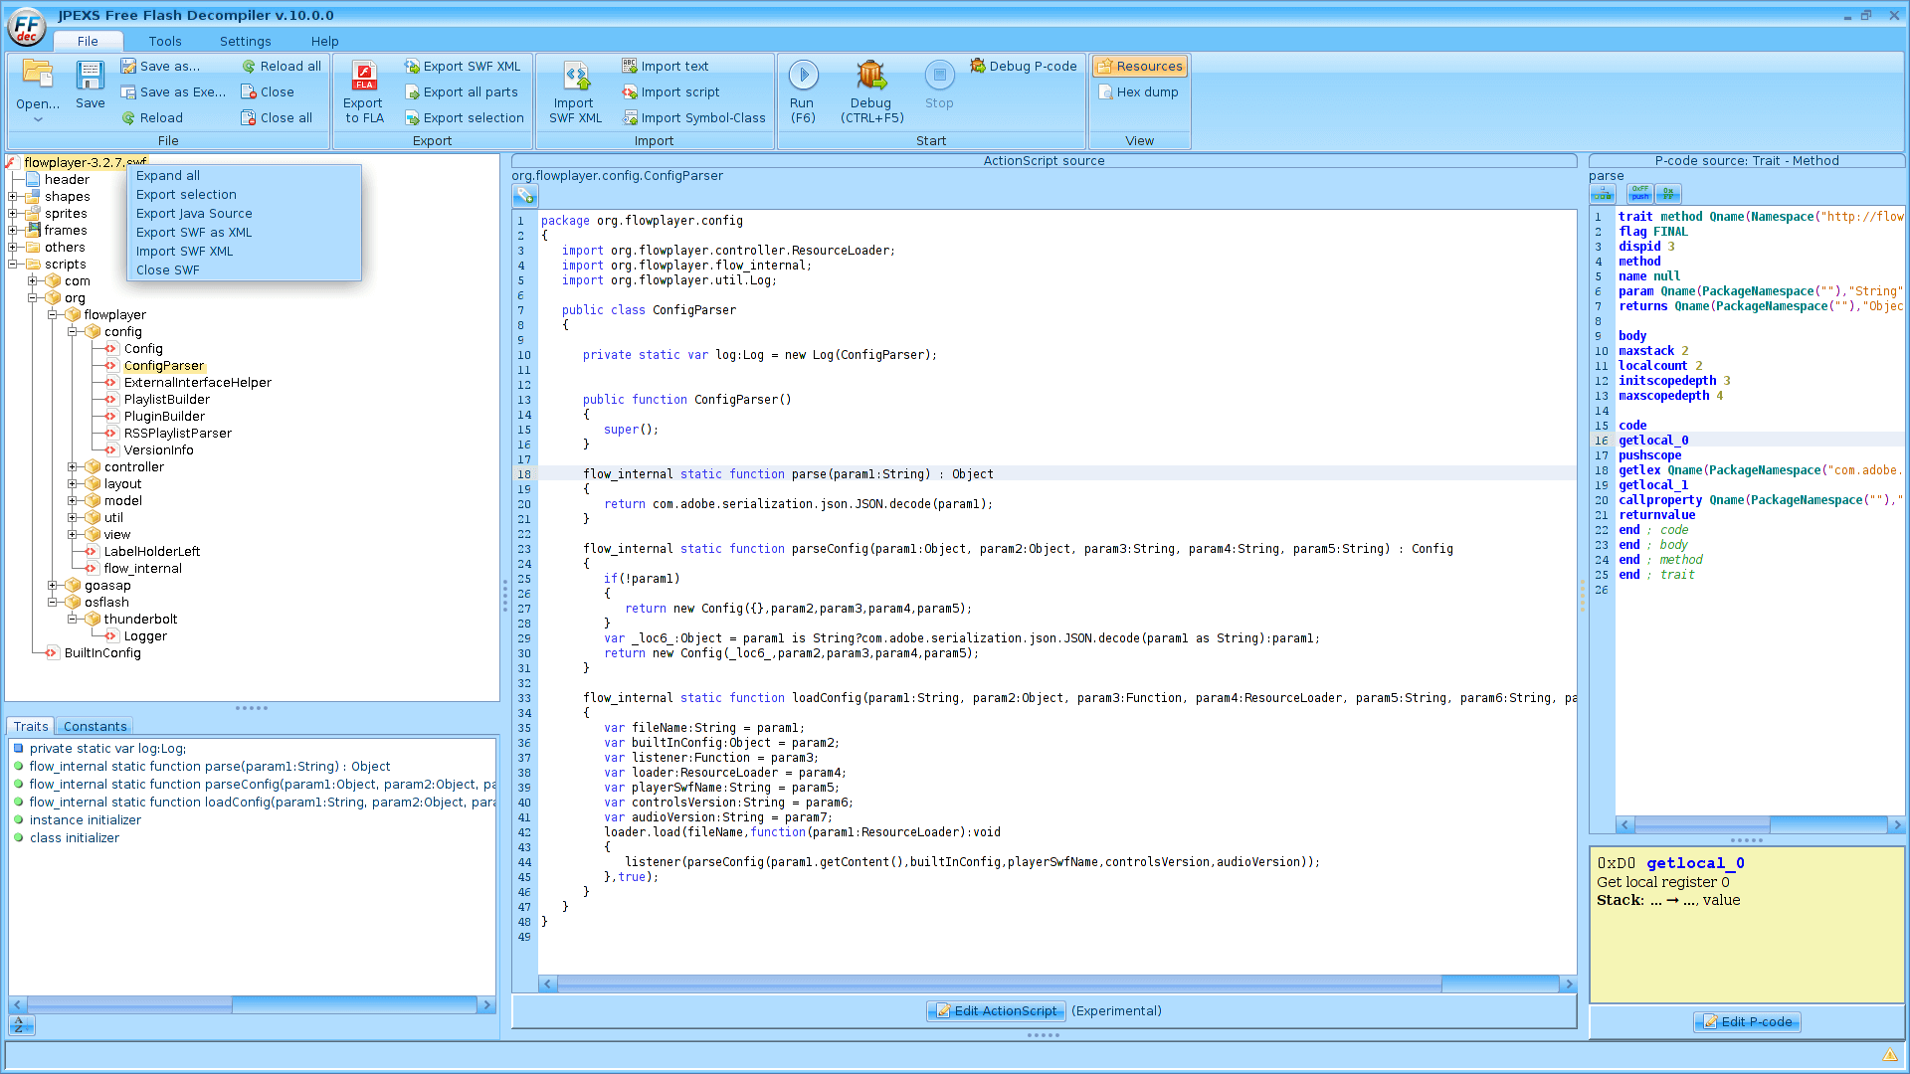Viewport: 1910px width, 1074px height.
Task: Click the Import SWF XML large icon
Action: click(576, 76)
